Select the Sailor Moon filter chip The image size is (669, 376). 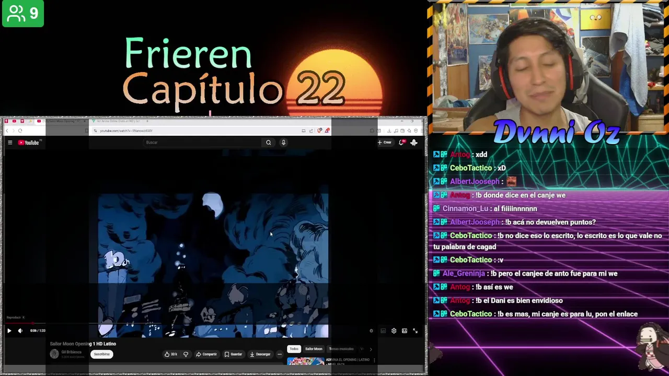click(314, 349)
